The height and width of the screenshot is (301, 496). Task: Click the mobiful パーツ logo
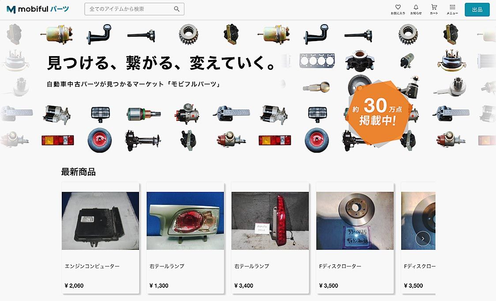(38, 9)
